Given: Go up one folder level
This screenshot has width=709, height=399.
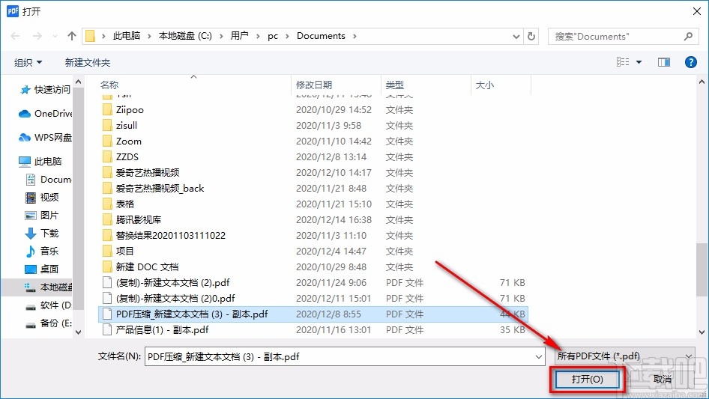Looking at the screenshot, I should click(71, 36).
